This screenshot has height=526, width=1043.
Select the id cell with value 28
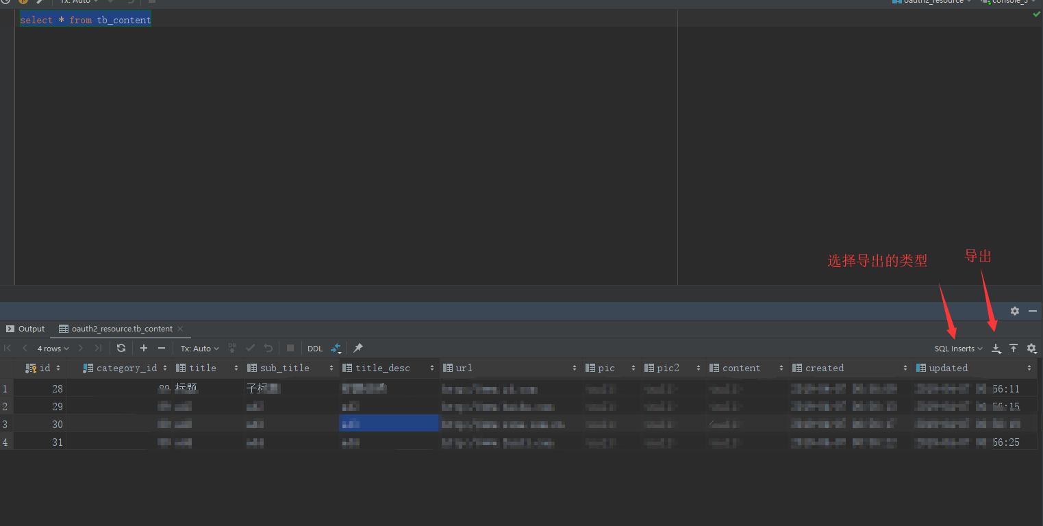[40, 388]
